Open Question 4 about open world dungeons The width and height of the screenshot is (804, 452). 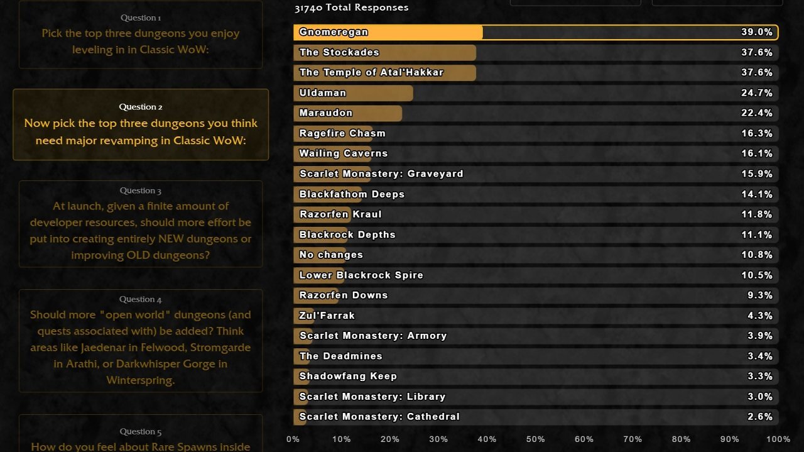coord(141,341)
